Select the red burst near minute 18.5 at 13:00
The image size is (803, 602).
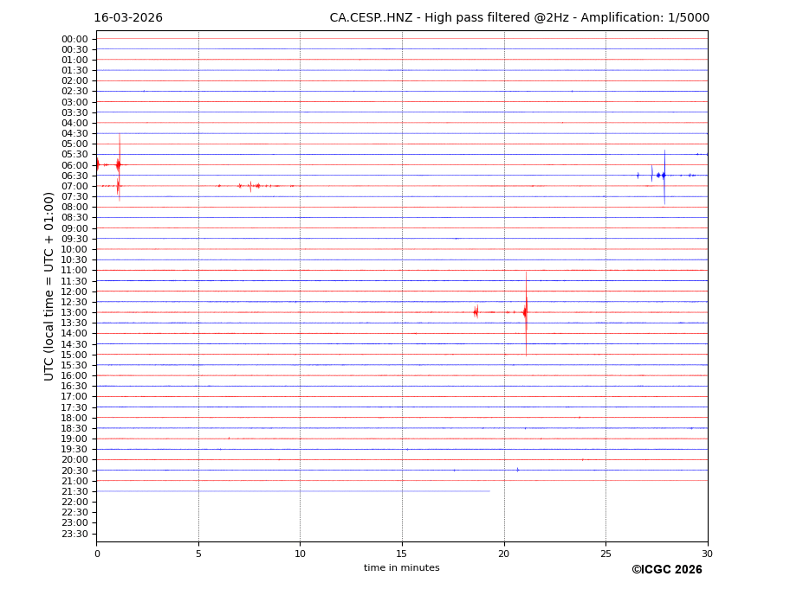click(476, 312)
